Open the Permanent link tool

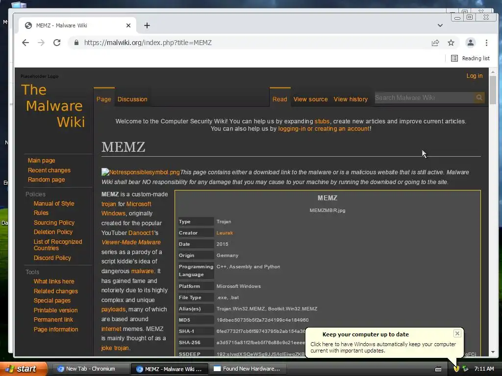[x=53, y=320]
